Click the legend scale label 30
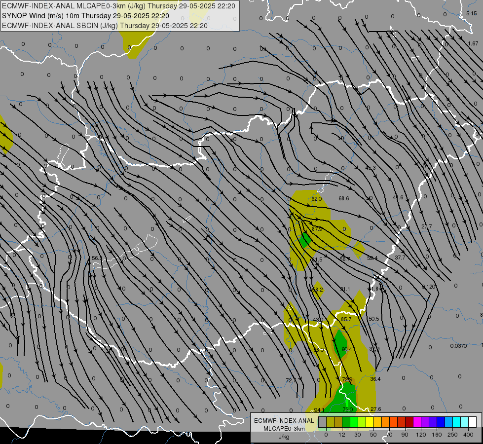This screenshot has width=483, height=444. 358,435
